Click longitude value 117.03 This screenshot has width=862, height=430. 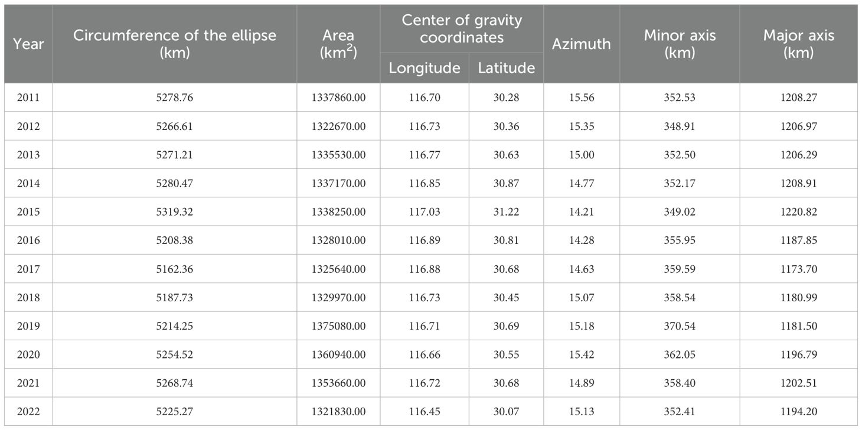tap(425, 211)
